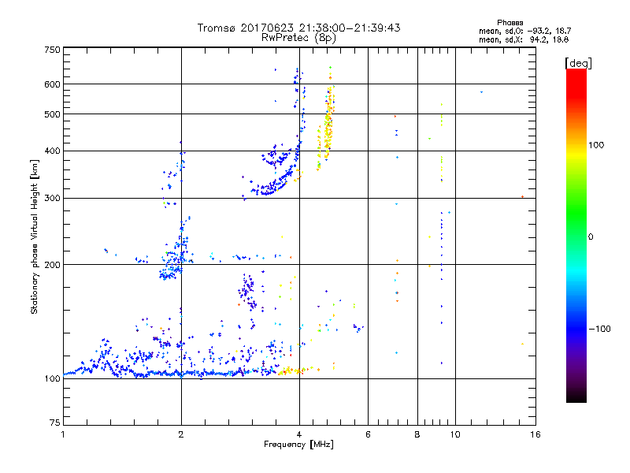Click the x-axis tick label '1'
Screen dimensions: 630x473
tap(63, 434)
